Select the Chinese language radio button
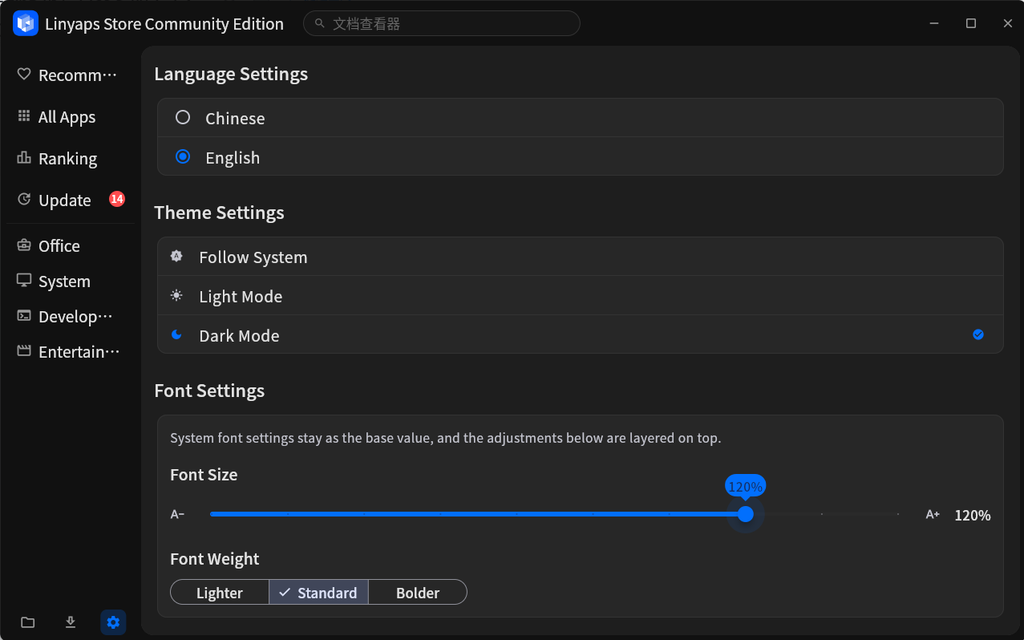Viewport: 1024px width, 640px height. [x=183, y=118]
